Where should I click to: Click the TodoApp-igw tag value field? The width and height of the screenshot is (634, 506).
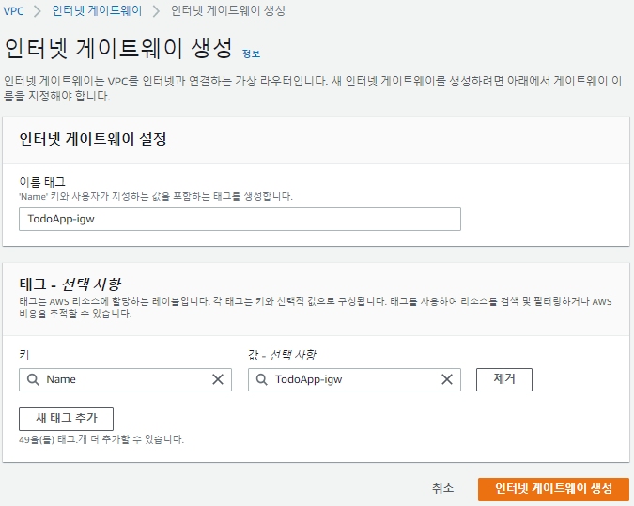[x=354, y=379]
